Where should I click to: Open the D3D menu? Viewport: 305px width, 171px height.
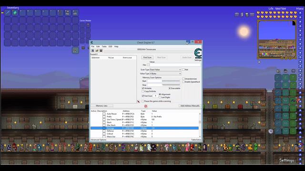point(110,47)
